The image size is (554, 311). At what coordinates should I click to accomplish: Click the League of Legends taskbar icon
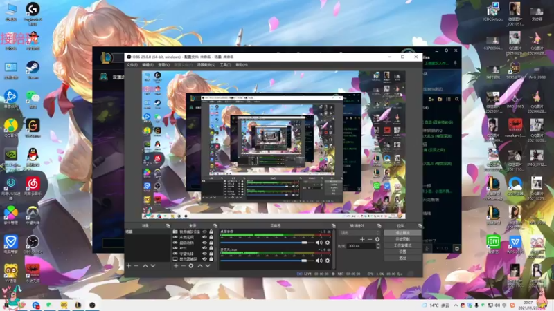pos(78,305)
